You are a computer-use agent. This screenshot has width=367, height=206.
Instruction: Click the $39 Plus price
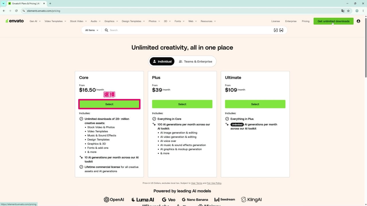pos(157,90)
